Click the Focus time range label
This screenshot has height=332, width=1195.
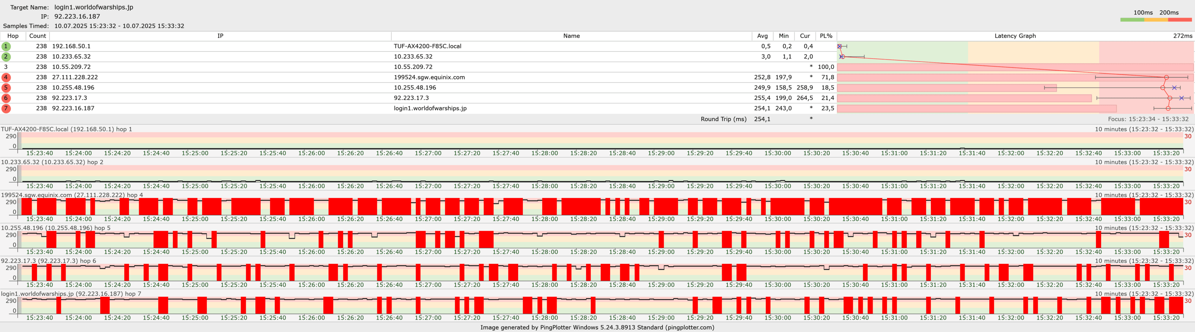click(x=1148, y=119)
